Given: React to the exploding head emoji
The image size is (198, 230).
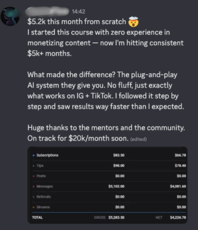Looking at the screenshot, I should [133, 22].
